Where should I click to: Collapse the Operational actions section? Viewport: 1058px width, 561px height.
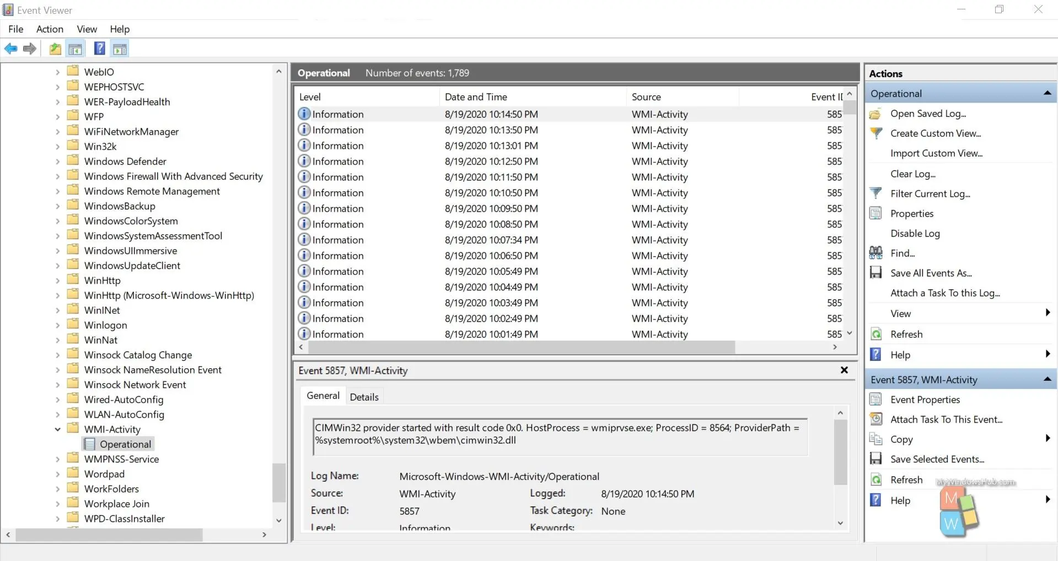(x=1047, y=93)
